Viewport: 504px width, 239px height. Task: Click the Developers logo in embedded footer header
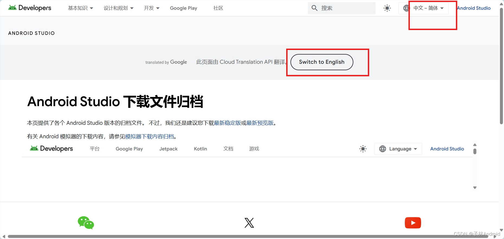click(x=51, y=149)
